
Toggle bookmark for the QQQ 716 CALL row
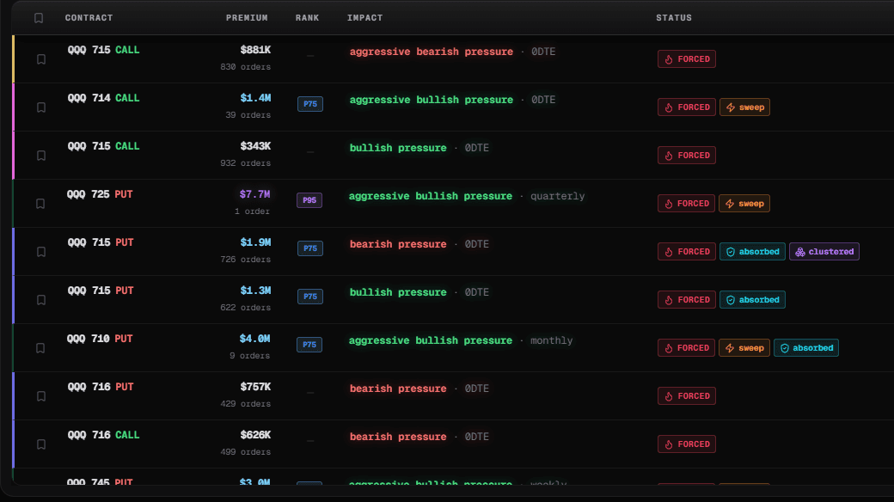(41, 444)
